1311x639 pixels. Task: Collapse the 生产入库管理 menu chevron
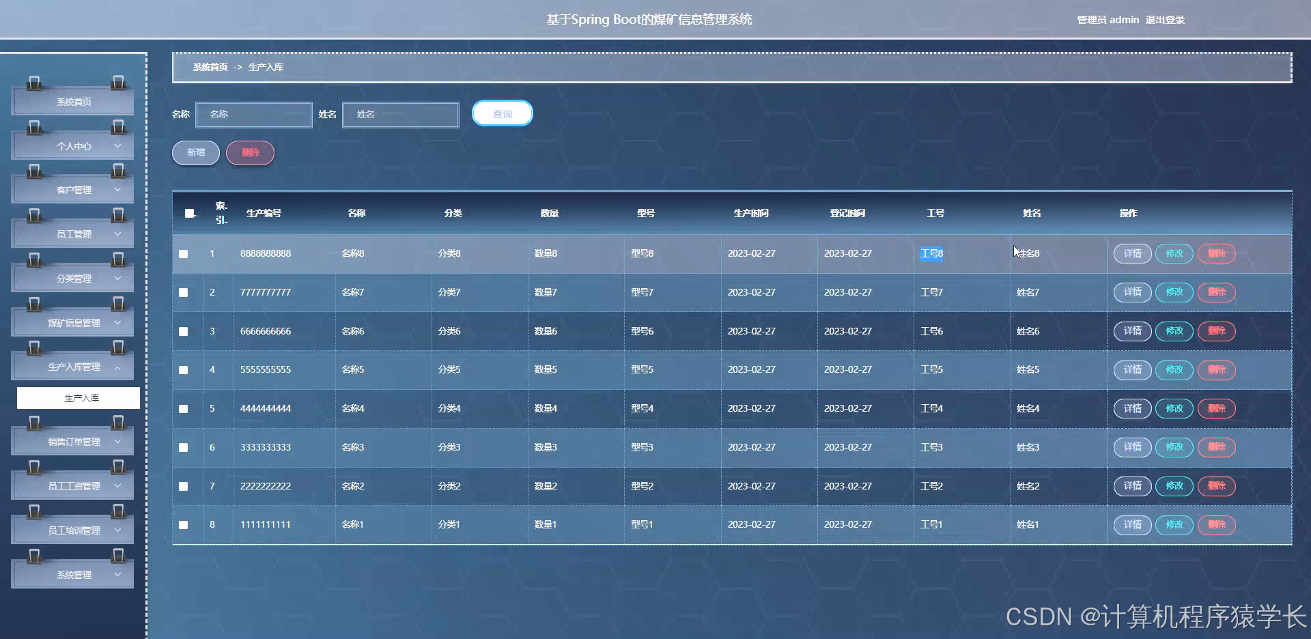pyautogui.click(x=117, y=367)
